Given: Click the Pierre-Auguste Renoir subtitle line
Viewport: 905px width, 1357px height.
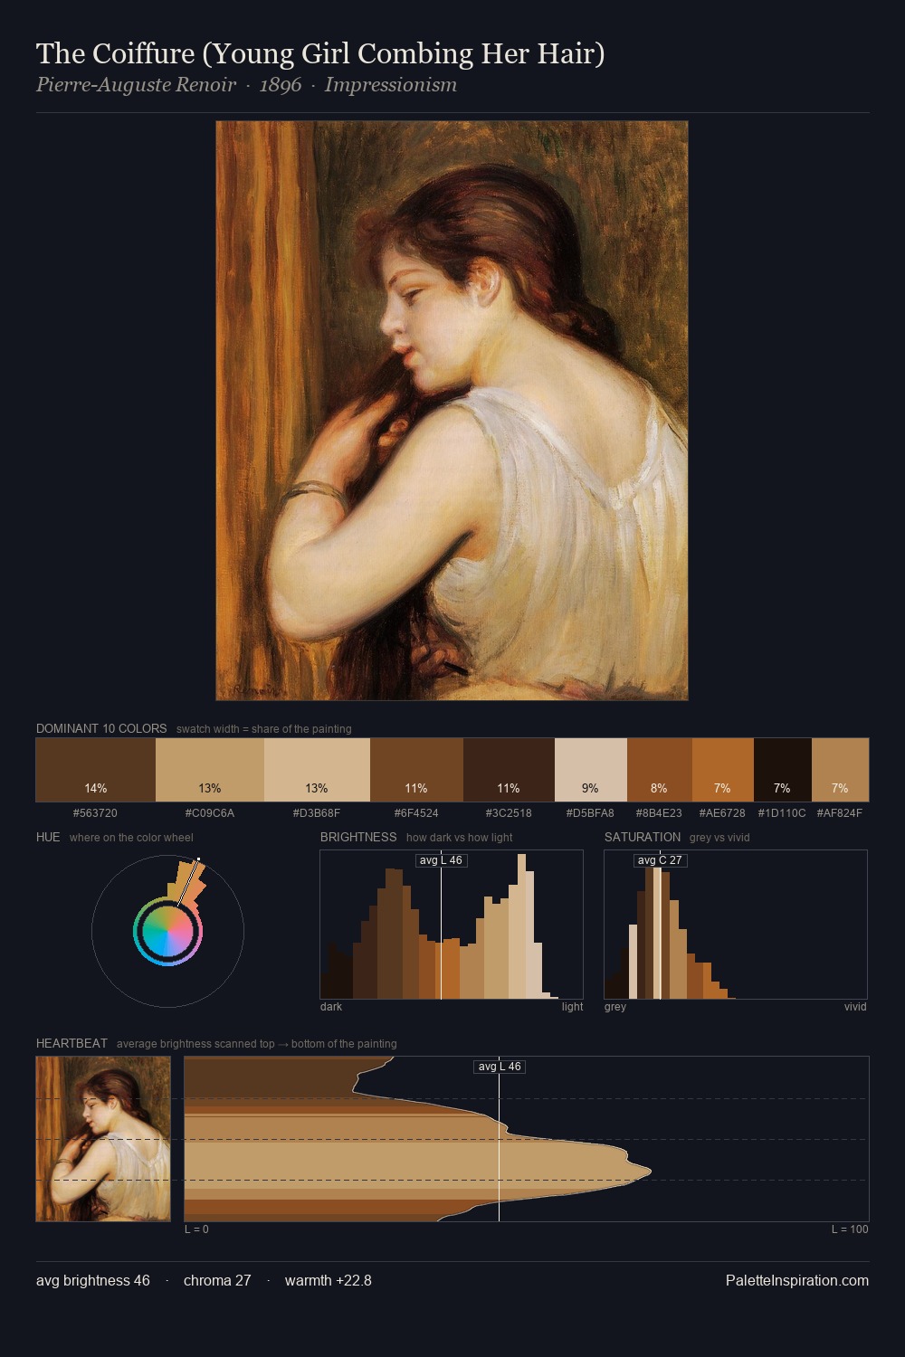Looking at the screenshot, I should tap(246, 85).
